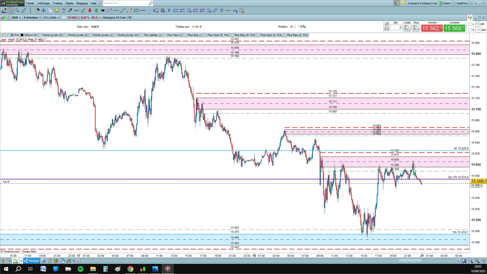The image size is (487, 274).
Task: Open the Réglages menu
Action: click(x=82, y=3)
